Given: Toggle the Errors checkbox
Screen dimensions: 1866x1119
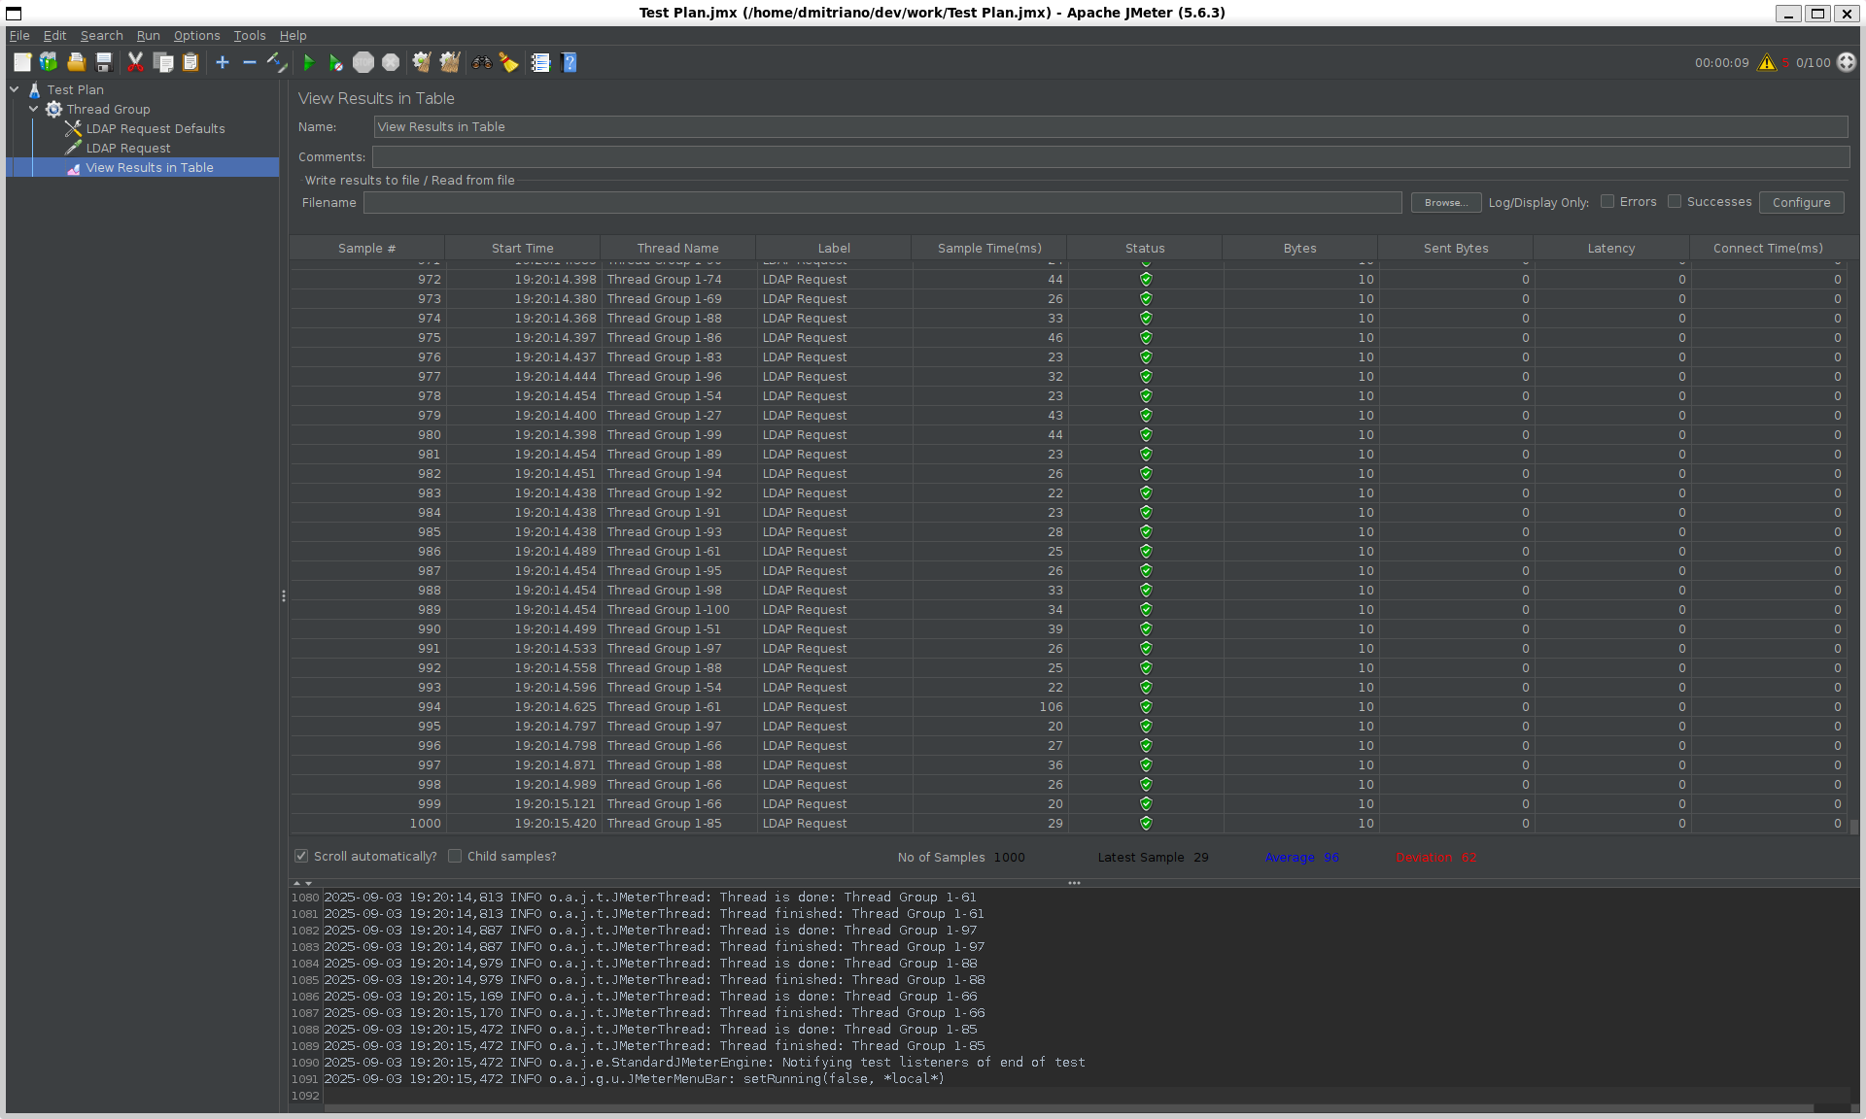Looking at the screenshot, I should coord(1607,201).
